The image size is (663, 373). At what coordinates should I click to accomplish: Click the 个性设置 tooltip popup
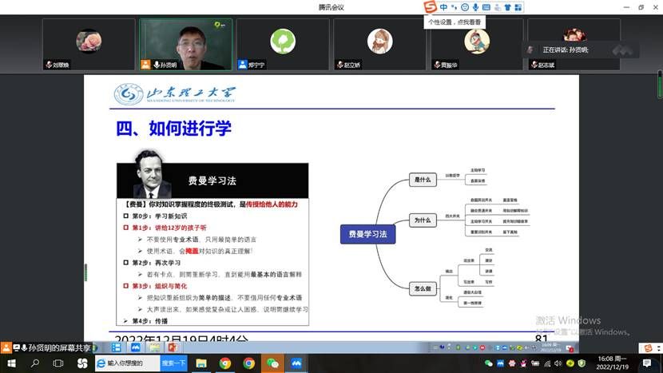(x=455, y=22)
